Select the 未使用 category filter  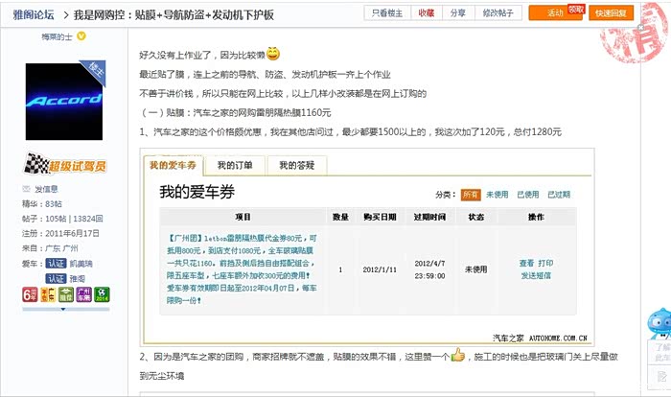pos(498,194)
